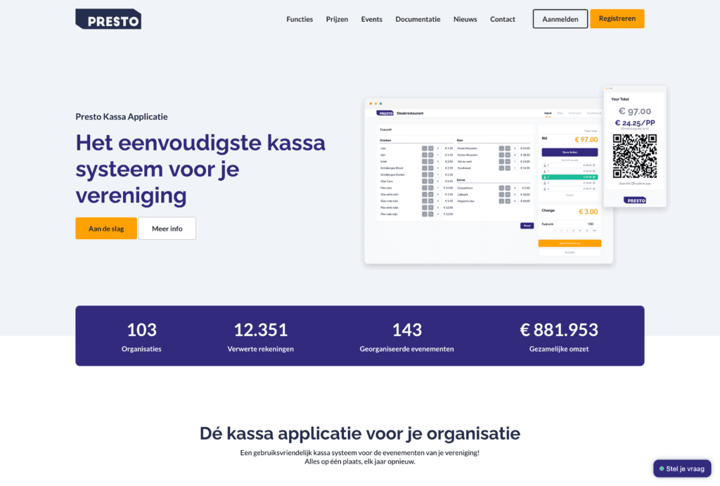Click the orange Registreren button
The image size is (720, 486).
point(617,19)
